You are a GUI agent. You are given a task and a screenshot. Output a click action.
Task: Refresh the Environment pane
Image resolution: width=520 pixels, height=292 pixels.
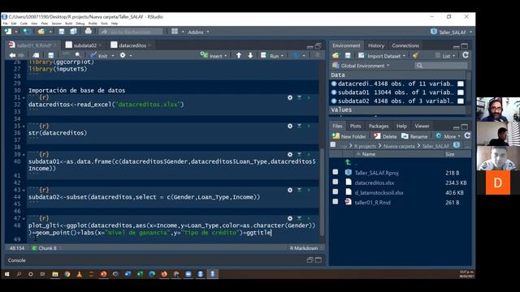tap(466, 55)
